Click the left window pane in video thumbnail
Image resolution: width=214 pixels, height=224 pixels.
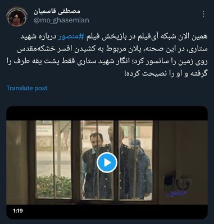pos(53,159)
